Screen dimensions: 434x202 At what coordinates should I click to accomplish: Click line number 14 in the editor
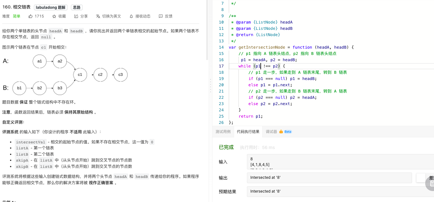[x=221, y=47]
